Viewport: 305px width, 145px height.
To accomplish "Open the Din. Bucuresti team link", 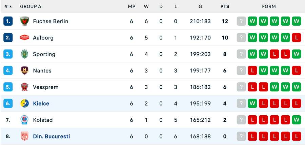I will tap(51, 136).
